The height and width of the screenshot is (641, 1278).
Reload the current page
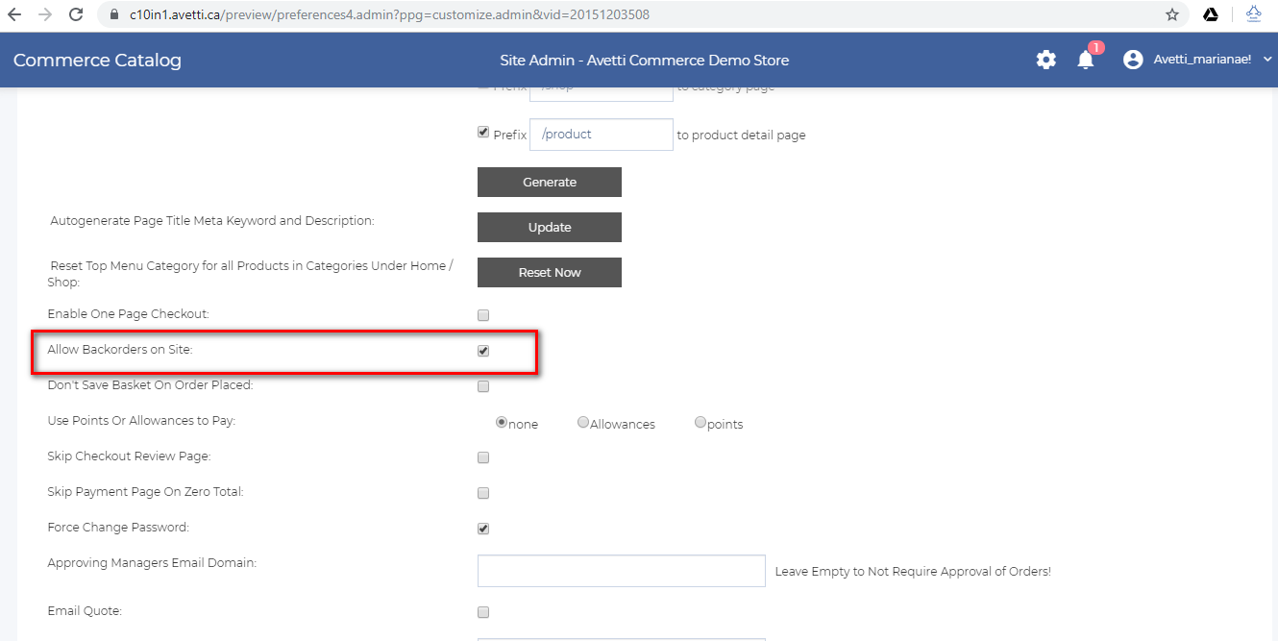coord(75,15)
